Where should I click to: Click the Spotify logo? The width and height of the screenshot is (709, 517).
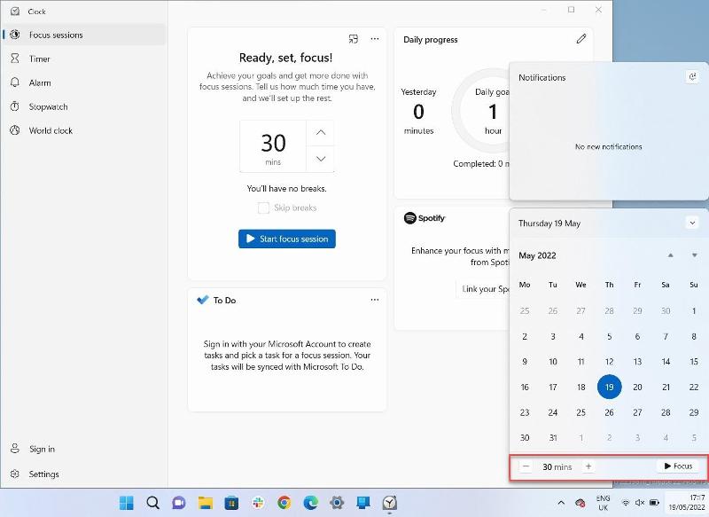[425, 218]
